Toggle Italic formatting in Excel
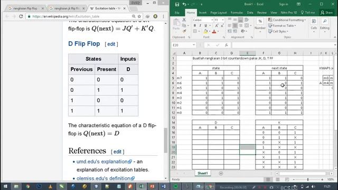Viewport: 338px width, 190px height. 200,26
